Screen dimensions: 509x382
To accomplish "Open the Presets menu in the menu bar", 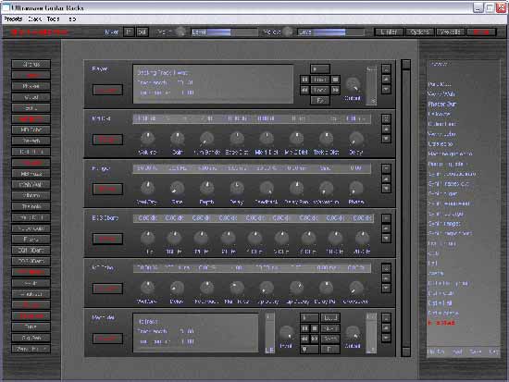I will pos(13,18).
